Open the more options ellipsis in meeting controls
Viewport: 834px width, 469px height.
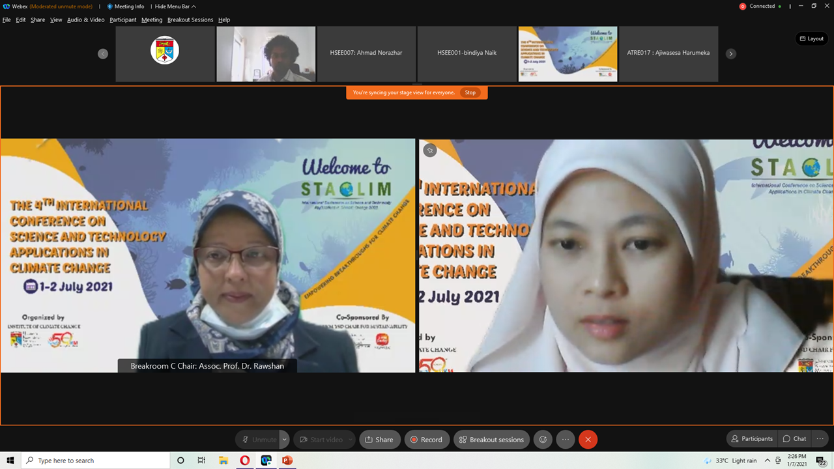[x=566, y=440]
